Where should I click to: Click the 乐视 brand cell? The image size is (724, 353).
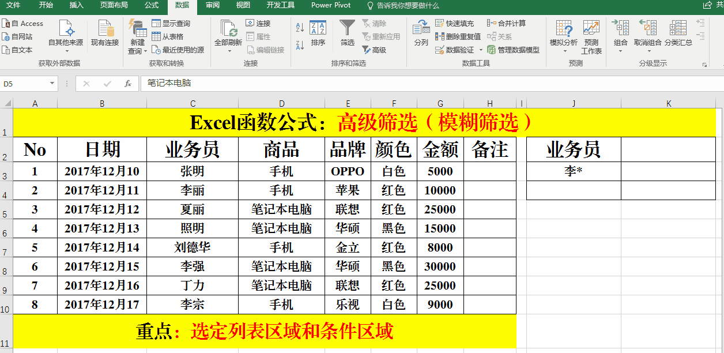click(x=348, y=305)
